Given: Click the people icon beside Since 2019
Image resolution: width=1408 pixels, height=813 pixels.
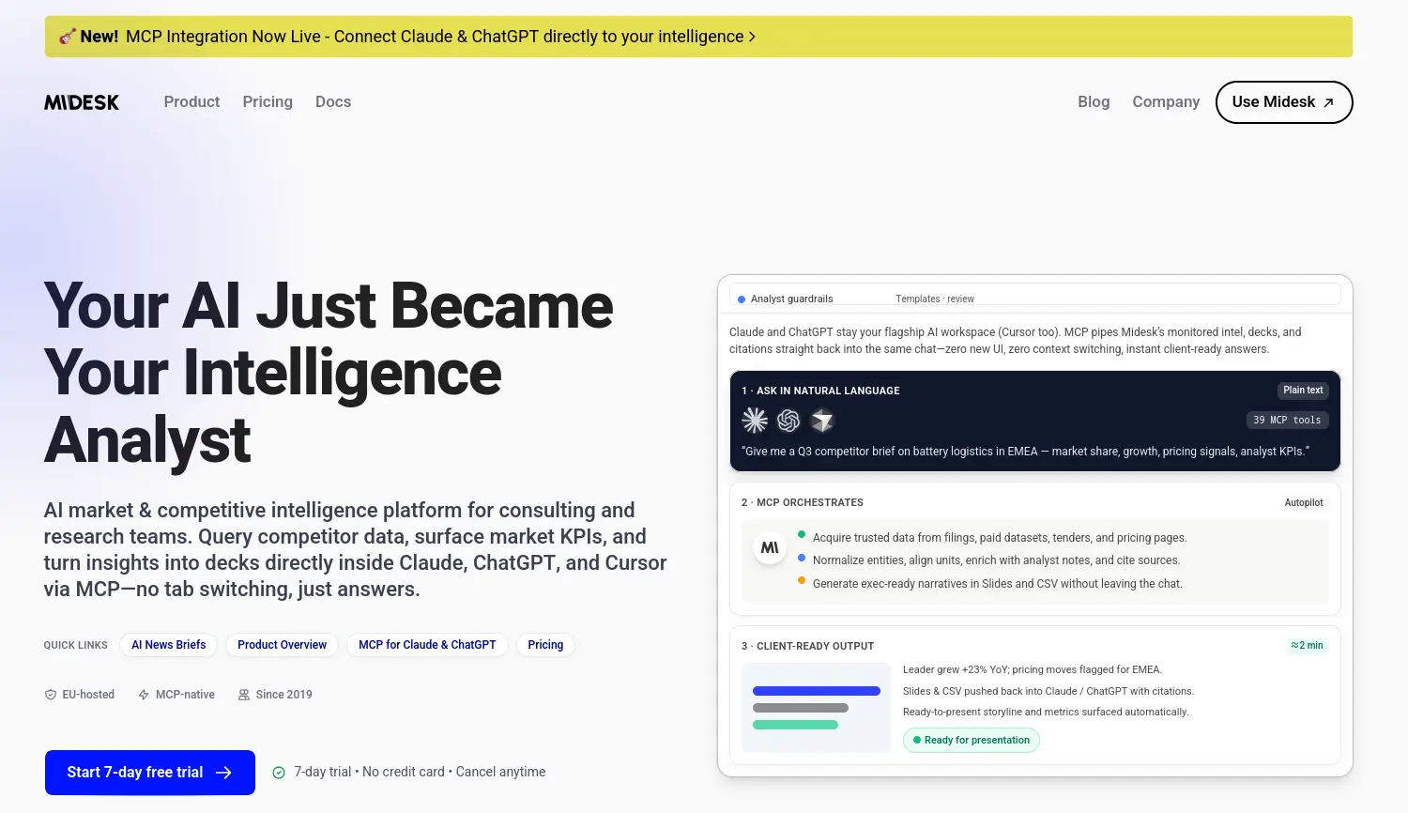Looking at the screenshot, I should point(244,695).
